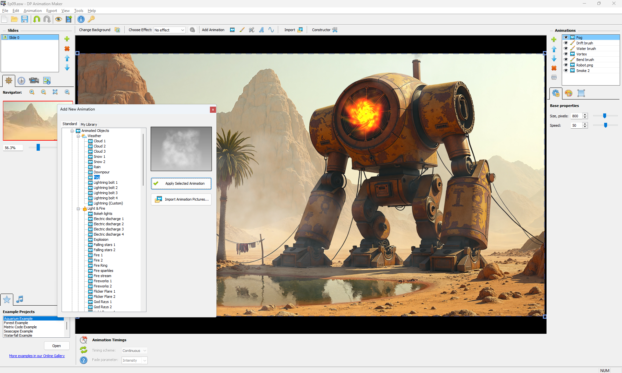This screenshot has height=373, width=622.
Task: Click the Save project toolbar icon
Action: tap(25, 19)
